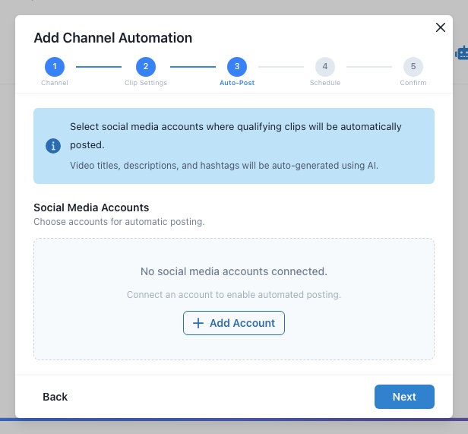The width and height of the screenshot is (468, 434).
Task: Close the Add Channel Automation dialog
Action: point(440,27)
